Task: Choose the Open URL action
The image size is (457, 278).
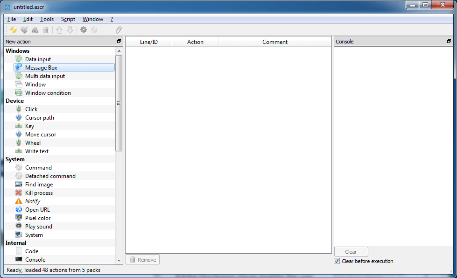Action: [37, 209]
